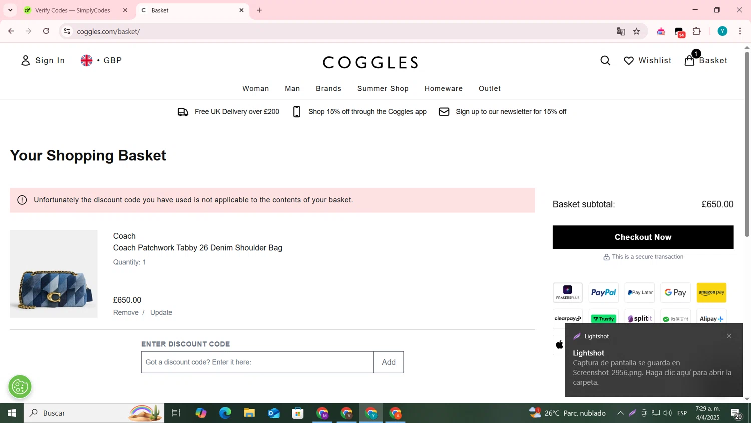Open the taskbar notification center
Viewport: 751px width, 423px height.
[x=736, y=413]
